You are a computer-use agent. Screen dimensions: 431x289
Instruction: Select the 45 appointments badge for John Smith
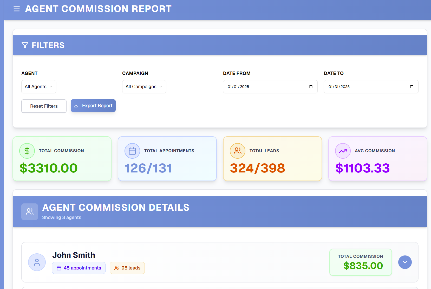[x=79, y=268]
